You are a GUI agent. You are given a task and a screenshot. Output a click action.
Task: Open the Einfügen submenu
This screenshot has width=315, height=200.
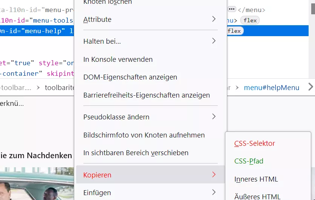tap(150, 192)
